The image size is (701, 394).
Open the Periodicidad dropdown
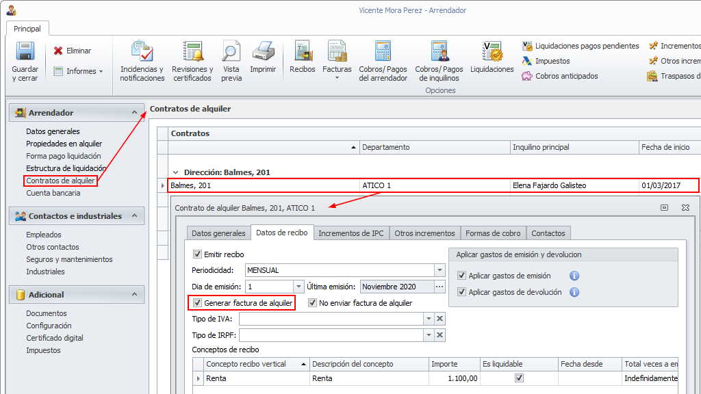tap(440, 270)
